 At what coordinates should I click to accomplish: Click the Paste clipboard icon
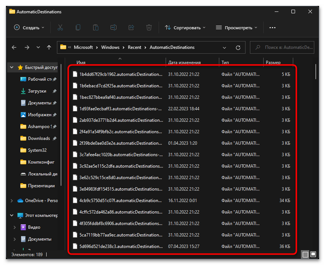(95, 28)
